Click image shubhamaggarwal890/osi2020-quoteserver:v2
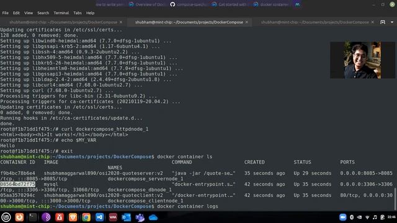Screen dimensions: 397x223 (104, 173)
